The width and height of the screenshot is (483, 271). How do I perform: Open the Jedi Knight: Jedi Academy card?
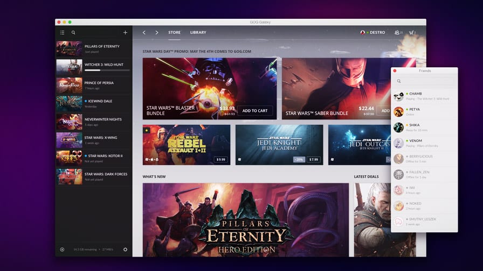[279, 145]
